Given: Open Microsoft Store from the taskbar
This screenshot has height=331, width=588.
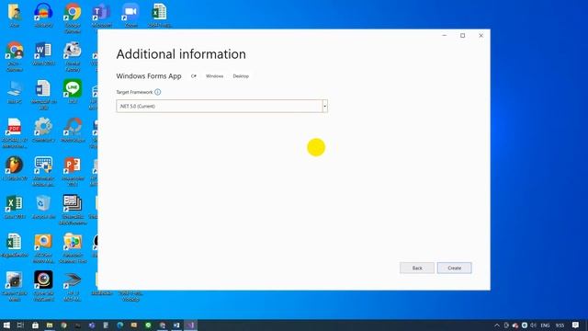Looking at the screenshot, I should (x=35, y=325).
